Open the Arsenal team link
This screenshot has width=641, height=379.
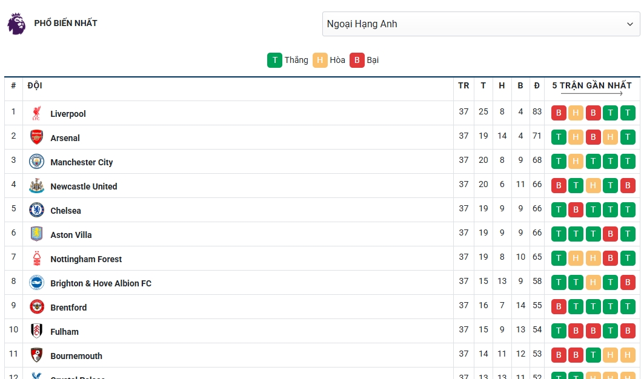pyautogui.click(x=65, y=138)
